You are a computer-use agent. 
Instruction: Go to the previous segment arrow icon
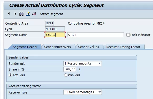pyautogui.click(x=9, y=14)
